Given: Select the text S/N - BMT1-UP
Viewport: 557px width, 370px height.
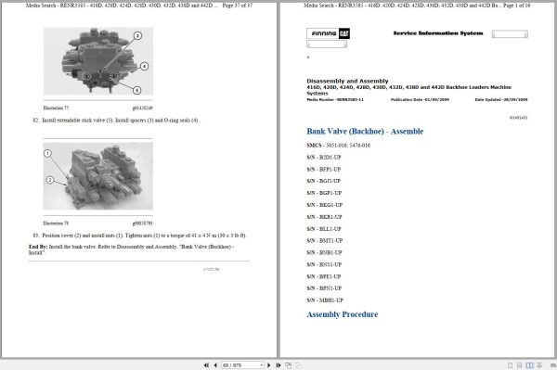Looking at the screenshot, I should tap(324, 240).
